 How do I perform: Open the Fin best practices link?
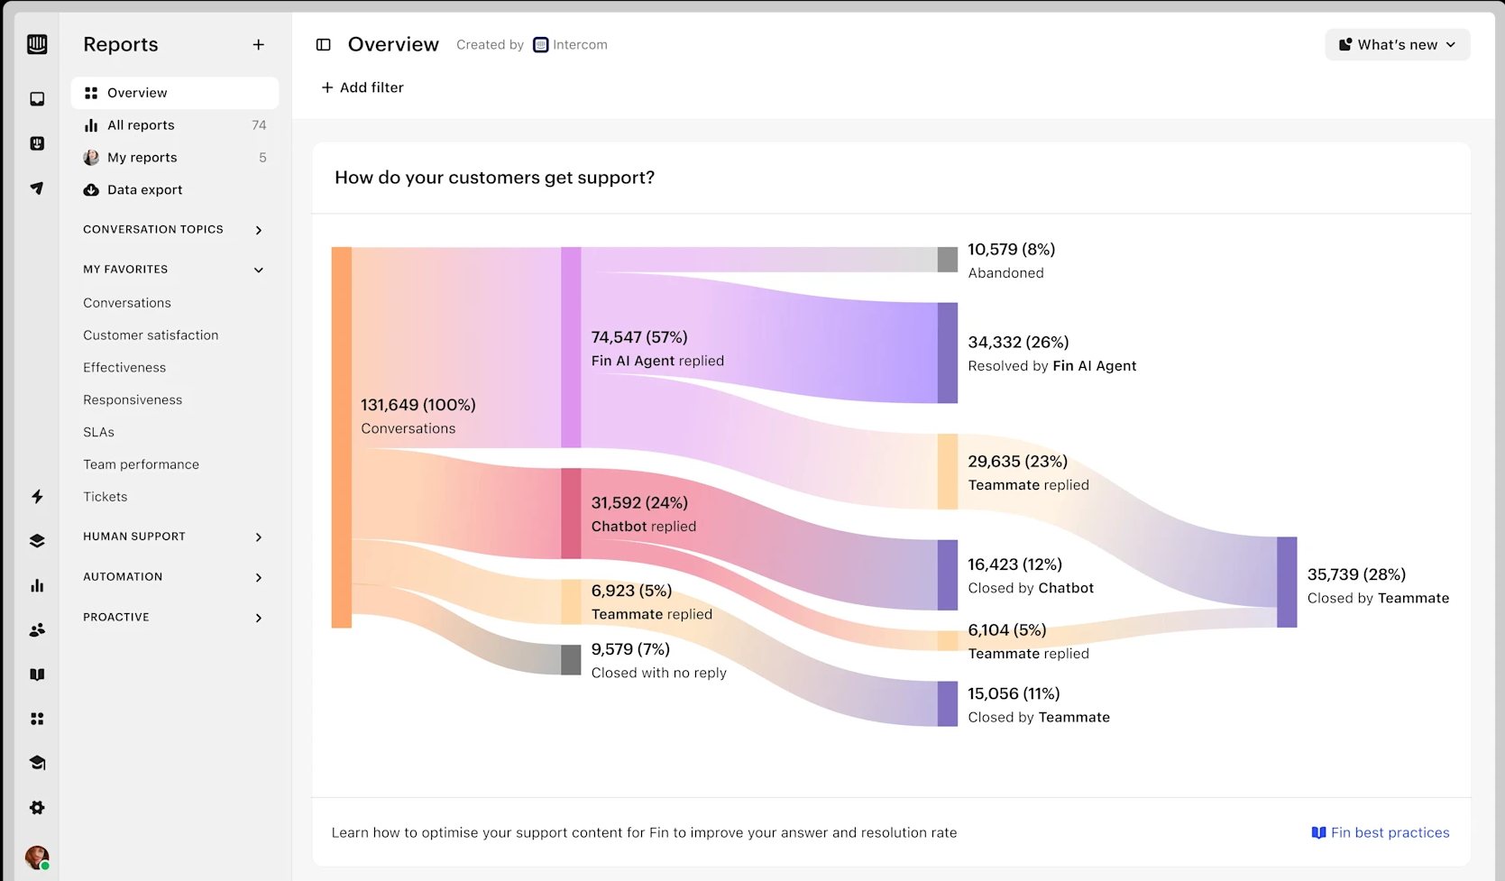[1381, 833]
